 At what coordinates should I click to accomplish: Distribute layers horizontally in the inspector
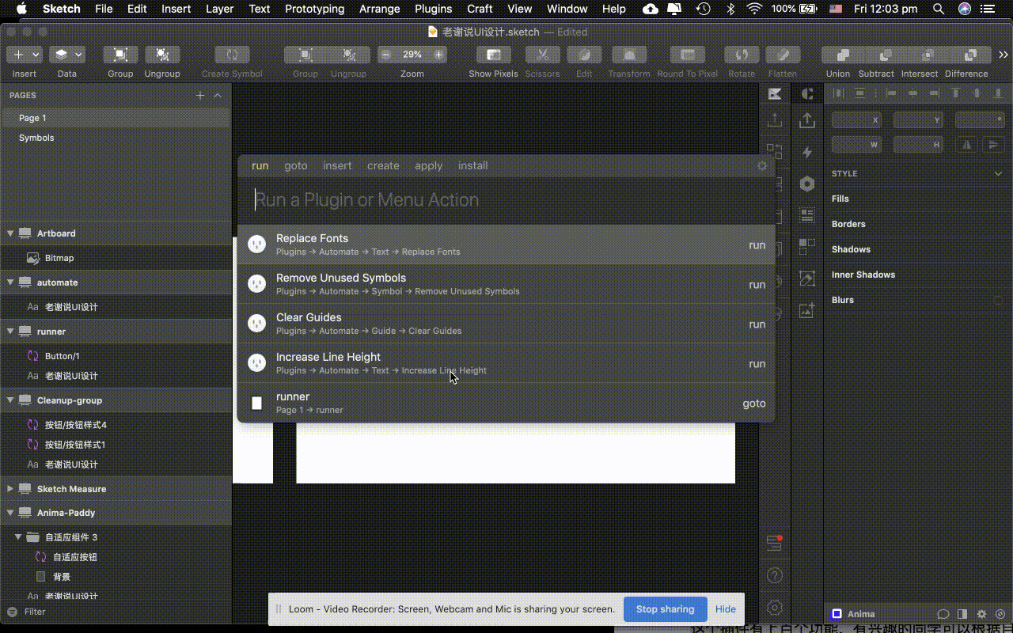pyautogui.click(x=837, y=93)
